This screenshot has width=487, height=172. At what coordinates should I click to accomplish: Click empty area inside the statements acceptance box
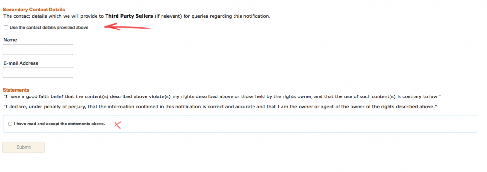click(x=295, y=124)
